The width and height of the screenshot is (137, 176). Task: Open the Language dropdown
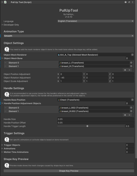pyautogui.click(x=96, y=21)
